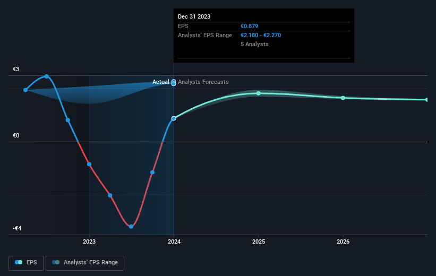This screenshot has height=276, width=436.
Task: Select the EPS point between 2023 and mid-2023
Action: coord(110,195)
